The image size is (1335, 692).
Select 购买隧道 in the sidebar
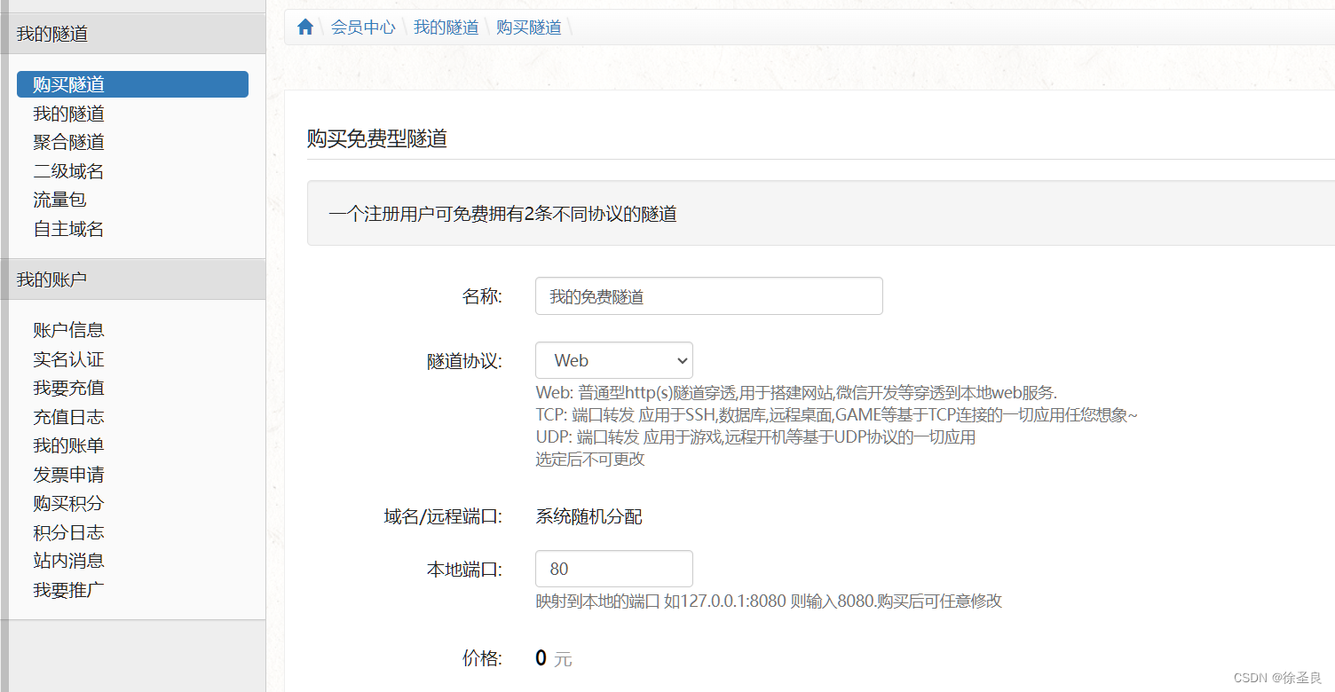[132, 84]
